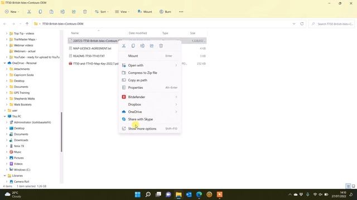The image size is (357, 200).
Task: Open GPS Training folder in the navigation pane
Action: (22, 93)
